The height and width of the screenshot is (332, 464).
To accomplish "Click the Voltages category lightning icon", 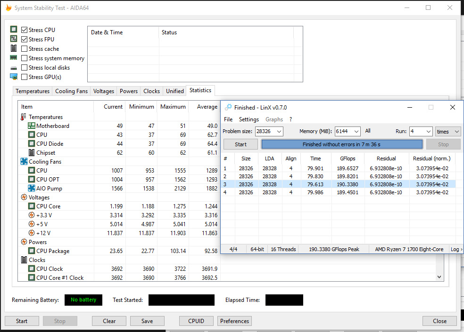I will click(x=24, y=197).
